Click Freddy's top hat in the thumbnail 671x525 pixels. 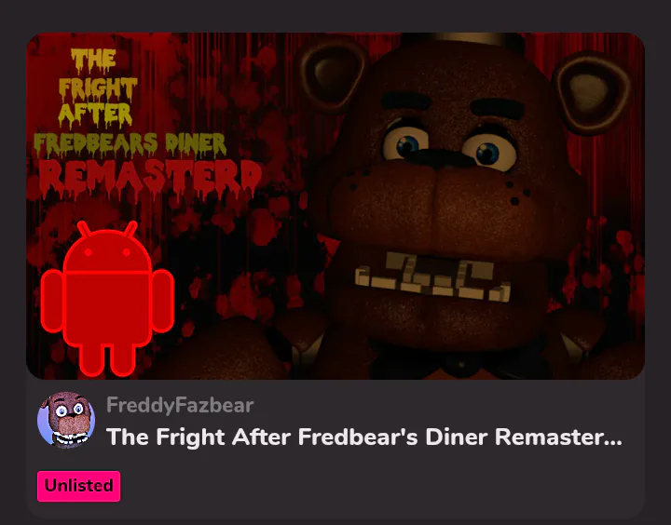click(462, 41)
